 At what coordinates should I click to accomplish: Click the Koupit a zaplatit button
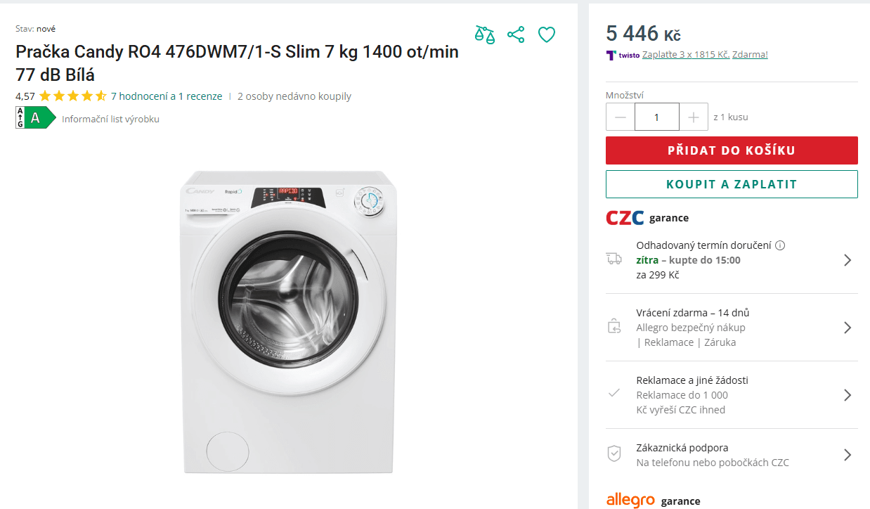point(732,184)
